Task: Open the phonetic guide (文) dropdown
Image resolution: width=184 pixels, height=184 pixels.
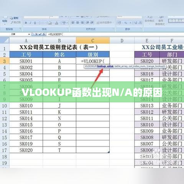Action: tap(65, 23)
